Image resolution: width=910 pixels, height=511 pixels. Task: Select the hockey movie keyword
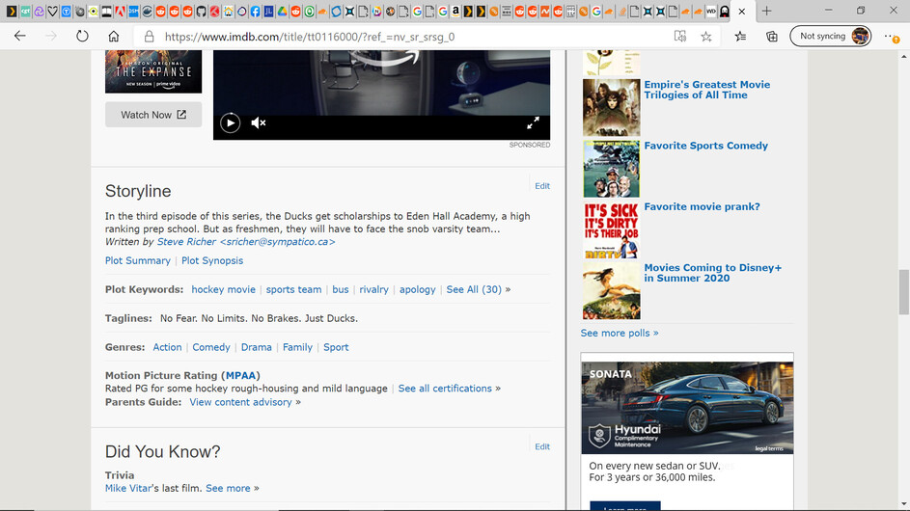224,289
